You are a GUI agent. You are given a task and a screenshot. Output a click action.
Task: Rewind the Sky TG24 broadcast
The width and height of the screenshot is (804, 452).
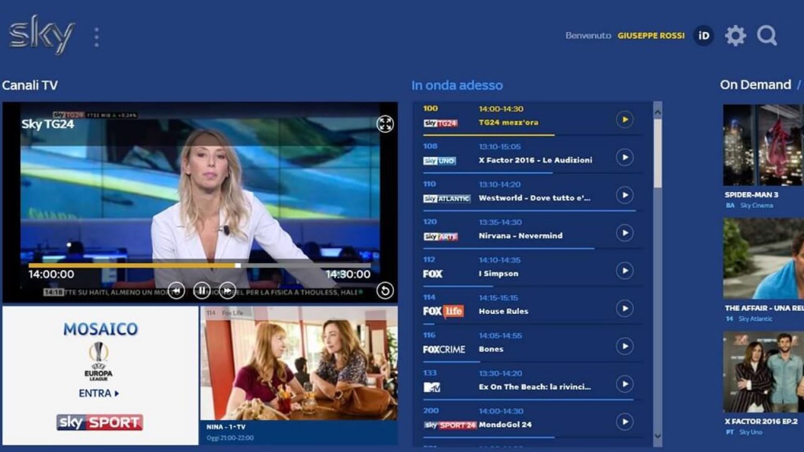(176, 291)
